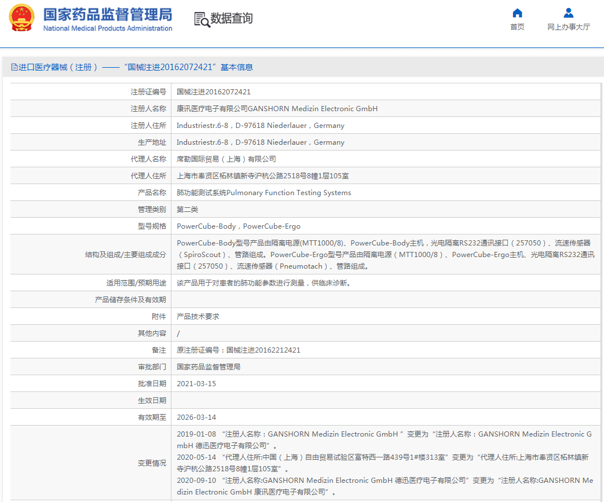Viewport: 604px width, 502px height.
Task: Click the 管理类别 label
Action: click(x=152, y=210)
